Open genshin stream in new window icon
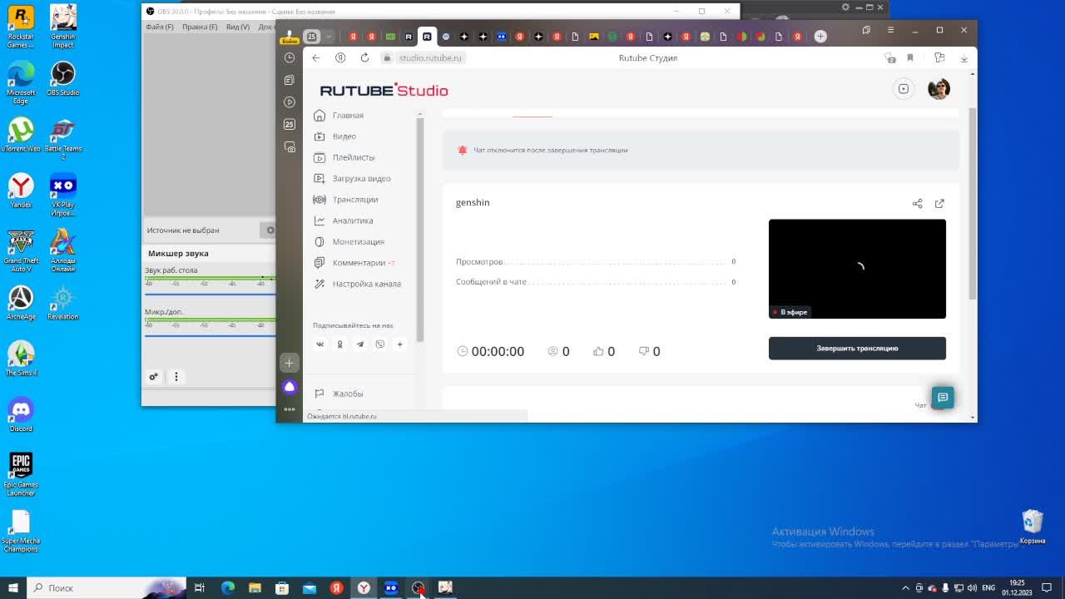1065x599 pixels. point(939,204)
